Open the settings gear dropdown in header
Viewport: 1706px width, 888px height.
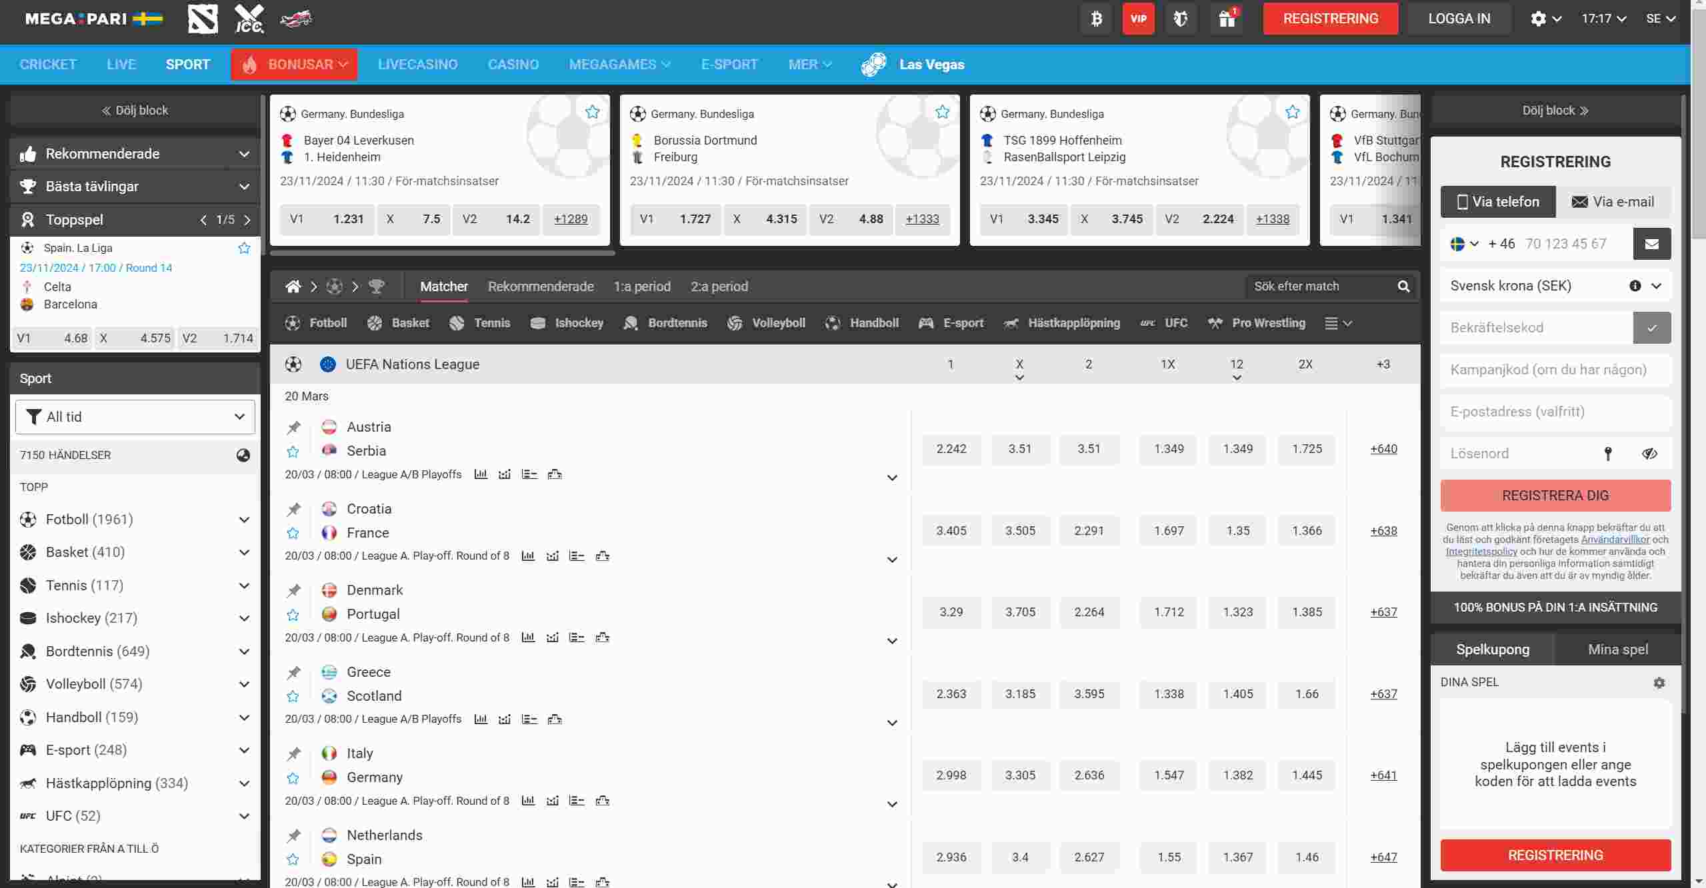pyautogui.click(x=1545, y=19)
